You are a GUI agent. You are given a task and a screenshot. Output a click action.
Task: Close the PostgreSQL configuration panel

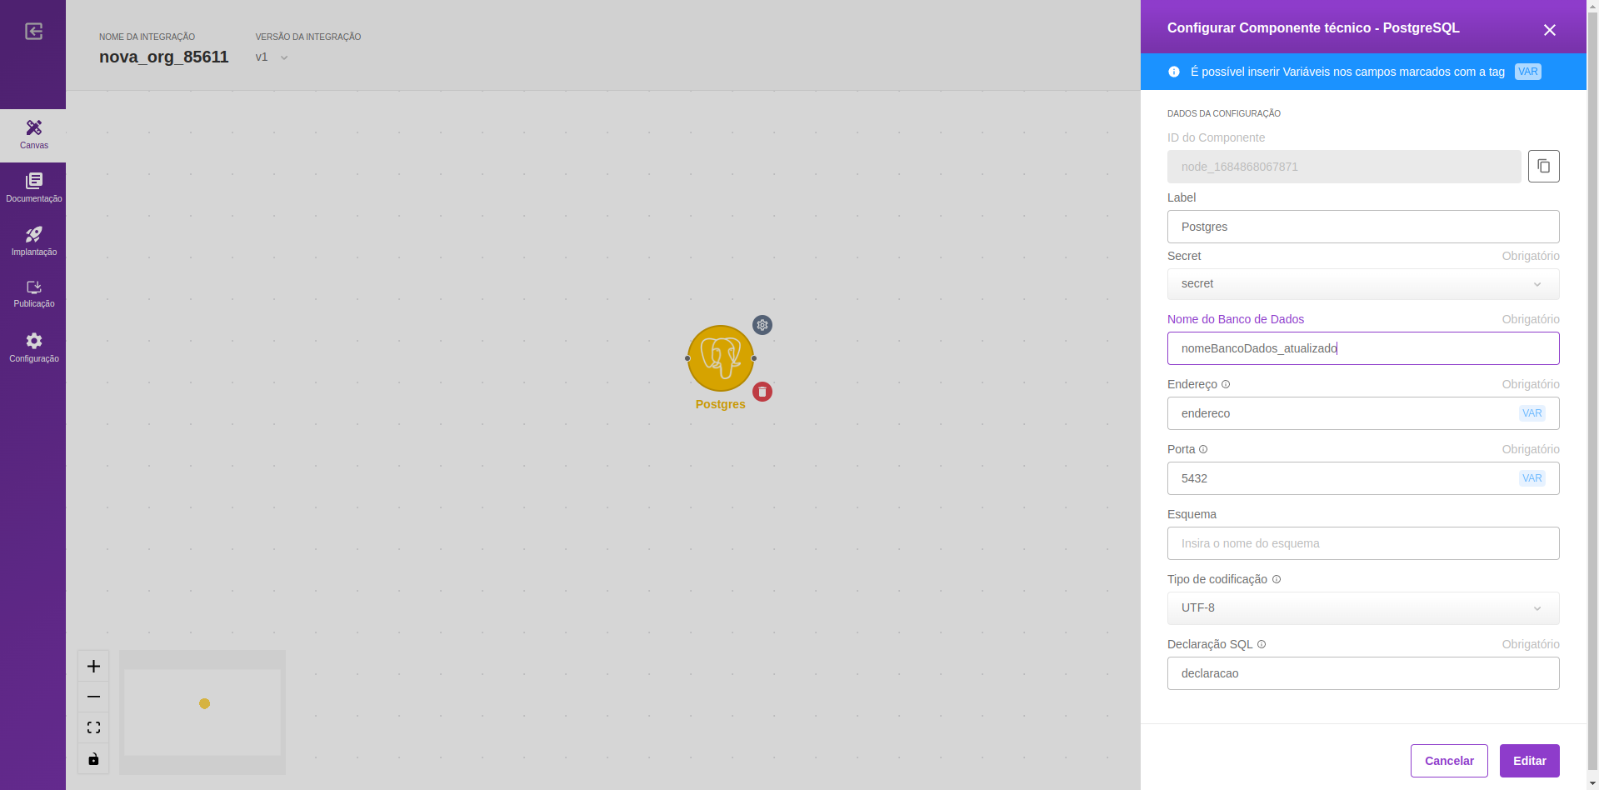(1550, 30)
